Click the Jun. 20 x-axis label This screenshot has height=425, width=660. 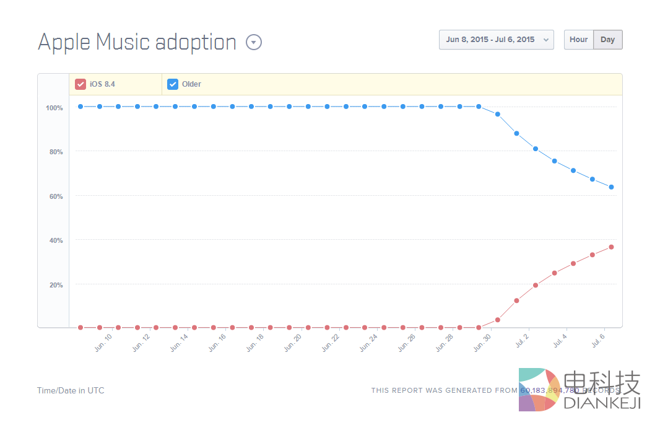point(293,343)
